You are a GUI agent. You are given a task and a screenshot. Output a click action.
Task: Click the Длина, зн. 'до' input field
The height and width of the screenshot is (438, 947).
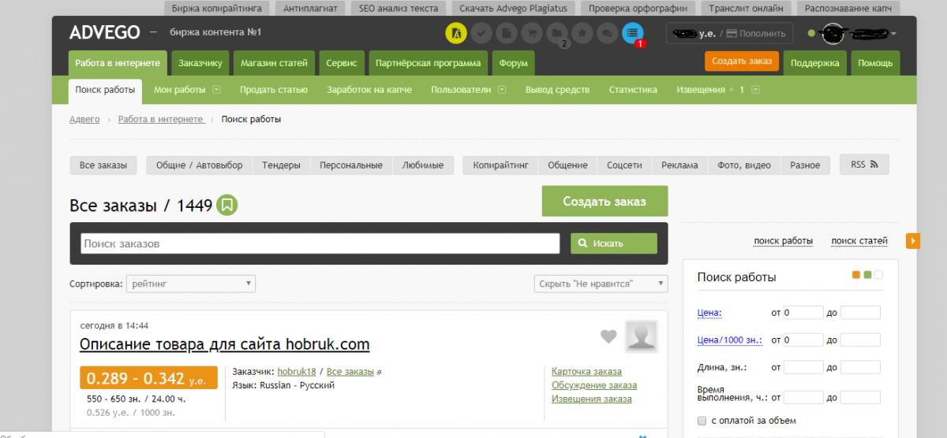pyautogui.click(x=860, y=367)
